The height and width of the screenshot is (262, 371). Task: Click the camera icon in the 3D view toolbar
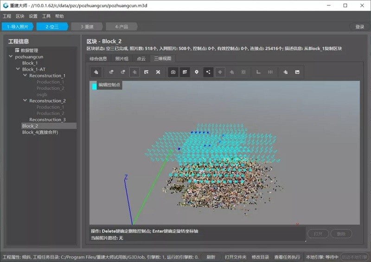click(x=173, y=72)
